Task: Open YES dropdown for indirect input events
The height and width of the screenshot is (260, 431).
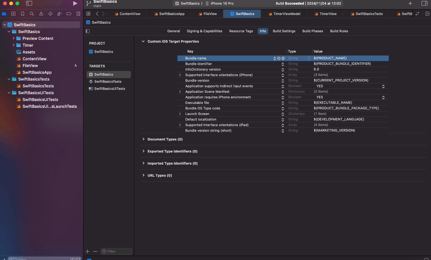Action: coord(383,86)
